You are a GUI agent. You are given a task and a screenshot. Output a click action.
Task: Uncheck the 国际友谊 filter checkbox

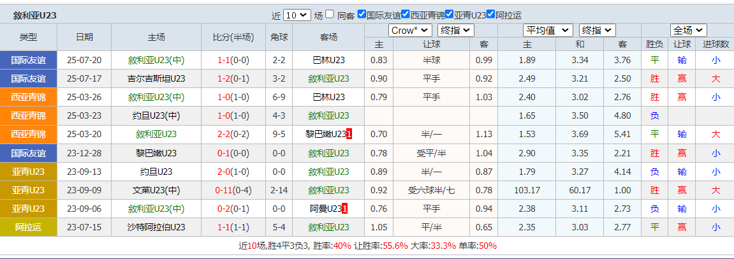point(362,15)
